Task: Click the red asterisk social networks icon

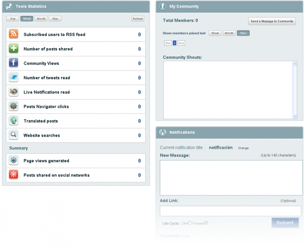Action: coord(14,175)
